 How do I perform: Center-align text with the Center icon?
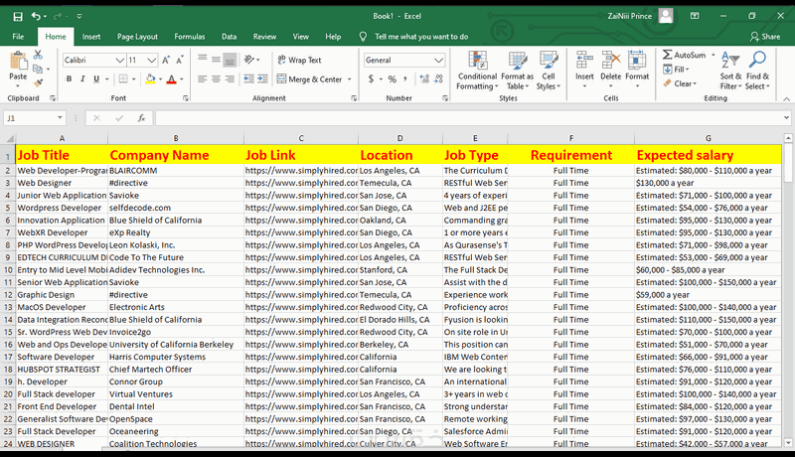(x=216, y=79)
